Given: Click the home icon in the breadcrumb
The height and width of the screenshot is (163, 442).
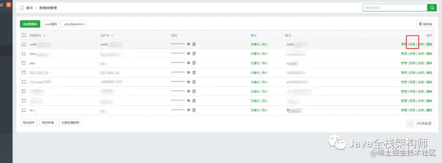Looking at the screenshot, I should 21,8.
